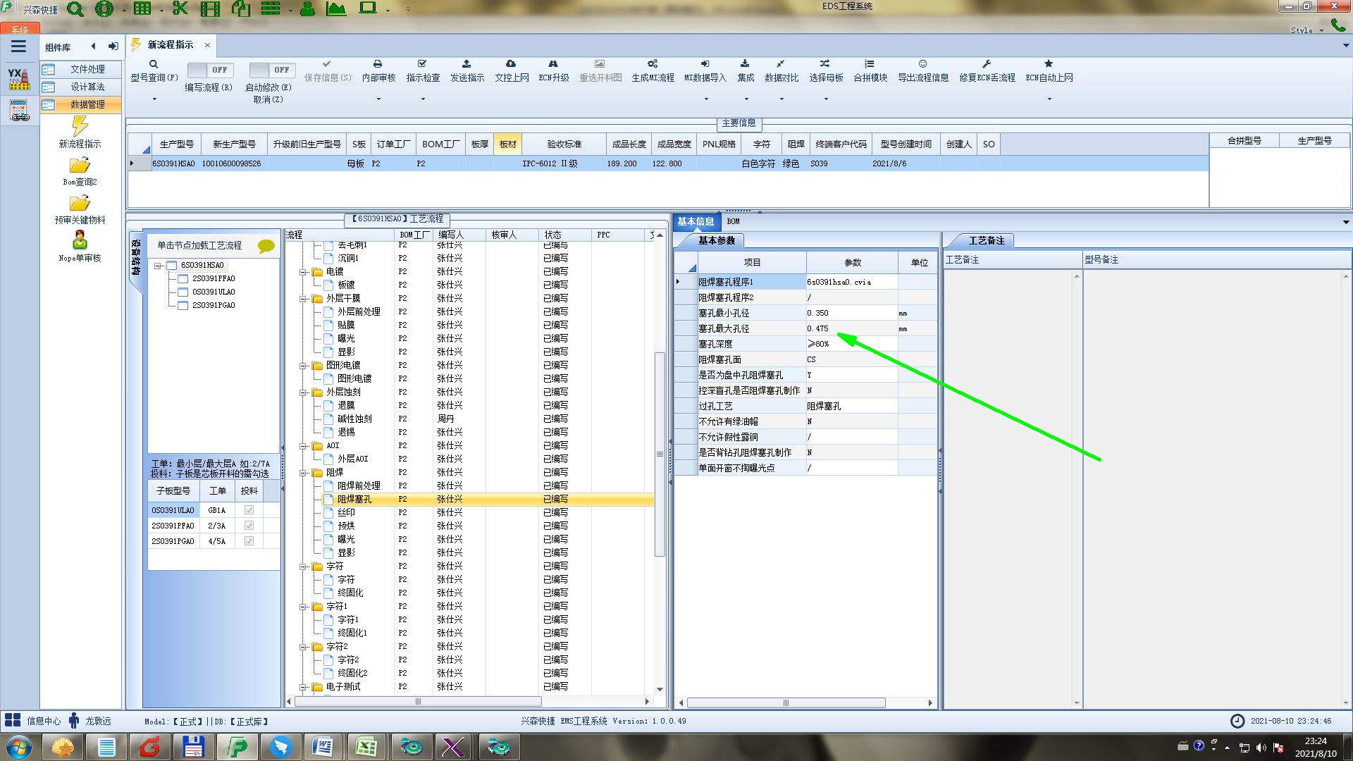Open Bom查询2 folder icon

80,166
